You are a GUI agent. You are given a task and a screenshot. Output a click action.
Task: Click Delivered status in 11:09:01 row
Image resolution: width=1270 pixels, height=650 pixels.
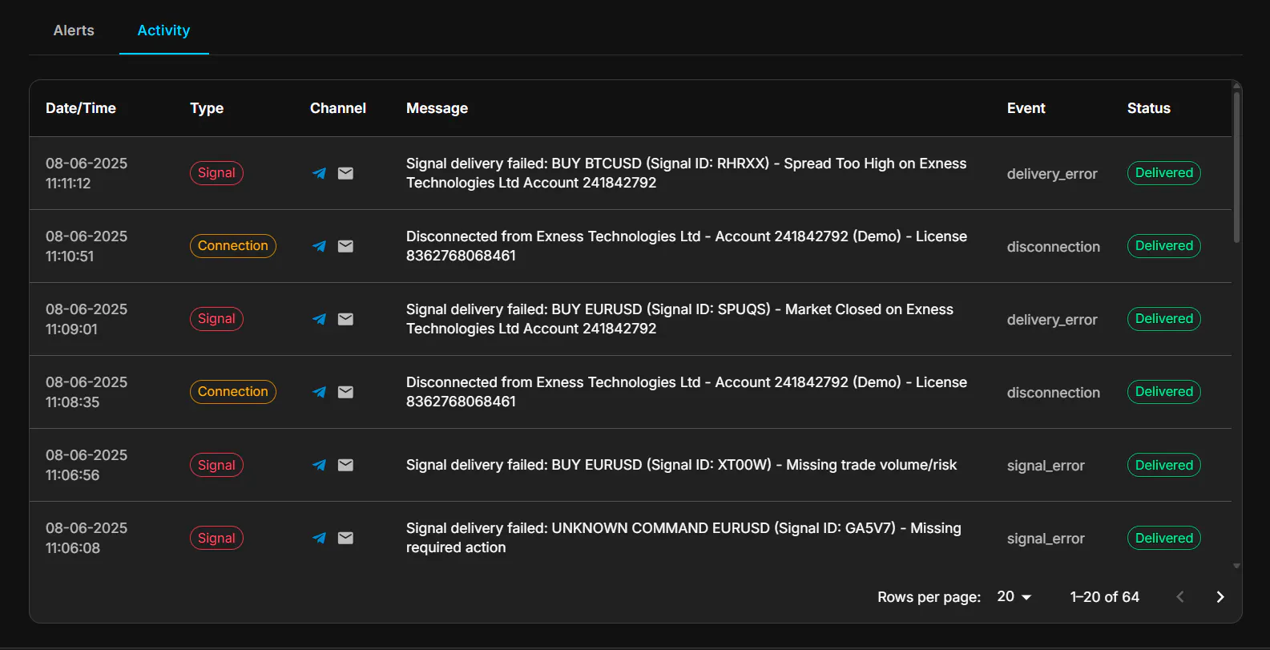1163,319
